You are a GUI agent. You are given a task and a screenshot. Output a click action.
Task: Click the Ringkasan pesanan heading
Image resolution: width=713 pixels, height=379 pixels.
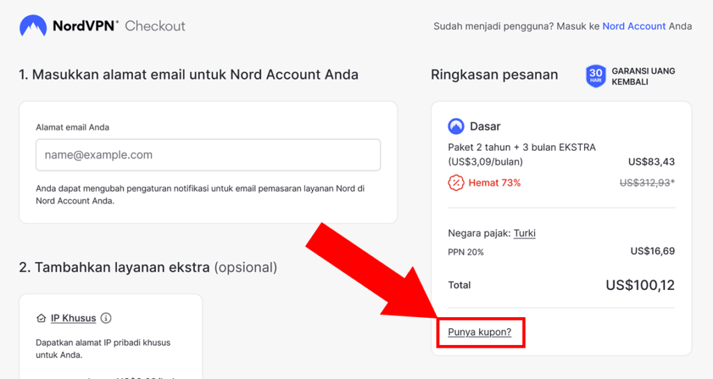click(494, 74)
